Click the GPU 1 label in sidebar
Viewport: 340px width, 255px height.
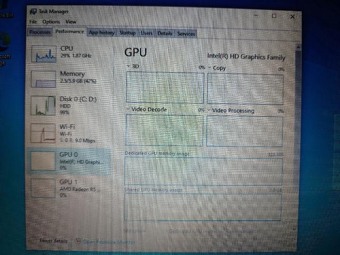tap(69, 182)
